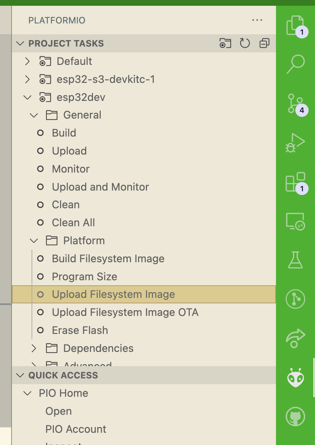This screenshot has height=445, width=315.
Task: Click the project environment folder toolbar icon
Action: pos(225,43)
